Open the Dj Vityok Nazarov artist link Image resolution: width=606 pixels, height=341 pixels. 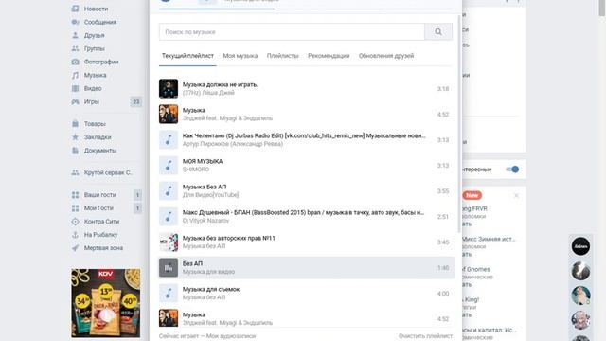point(205,221)
